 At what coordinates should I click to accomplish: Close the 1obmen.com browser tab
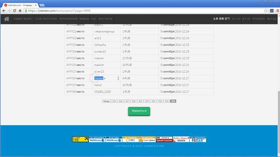(36, 5)
